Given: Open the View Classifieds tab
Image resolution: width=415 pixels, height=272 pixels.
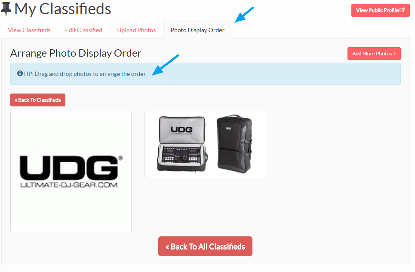Looking at the screenshot, I should tap(29, 30).
